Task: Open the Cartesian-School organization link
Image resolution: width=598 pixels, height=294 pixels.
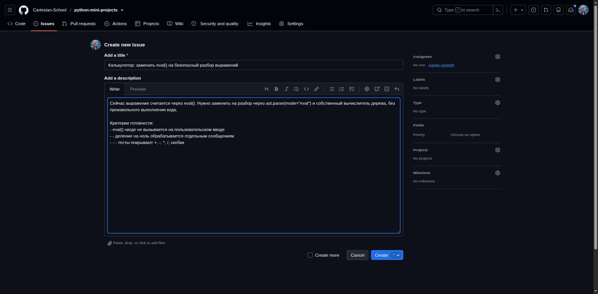Action: coord(50,10)
